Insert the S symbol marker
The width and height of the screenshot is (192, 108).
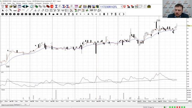pyautogui.click(x=115, y=14)
